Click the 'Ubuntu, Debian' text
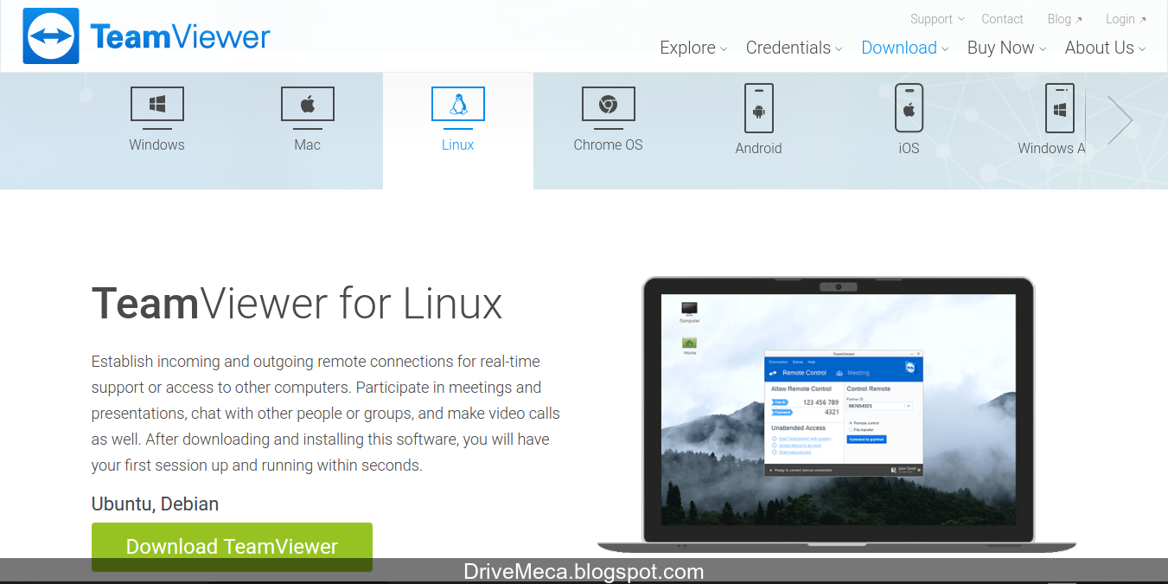The image size is (1168, 584). click(155, 504)
